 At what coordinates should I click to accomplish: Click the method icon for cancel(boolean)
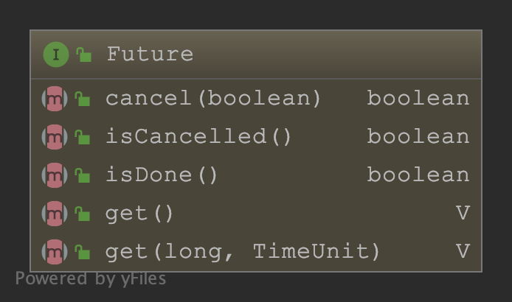55,99
